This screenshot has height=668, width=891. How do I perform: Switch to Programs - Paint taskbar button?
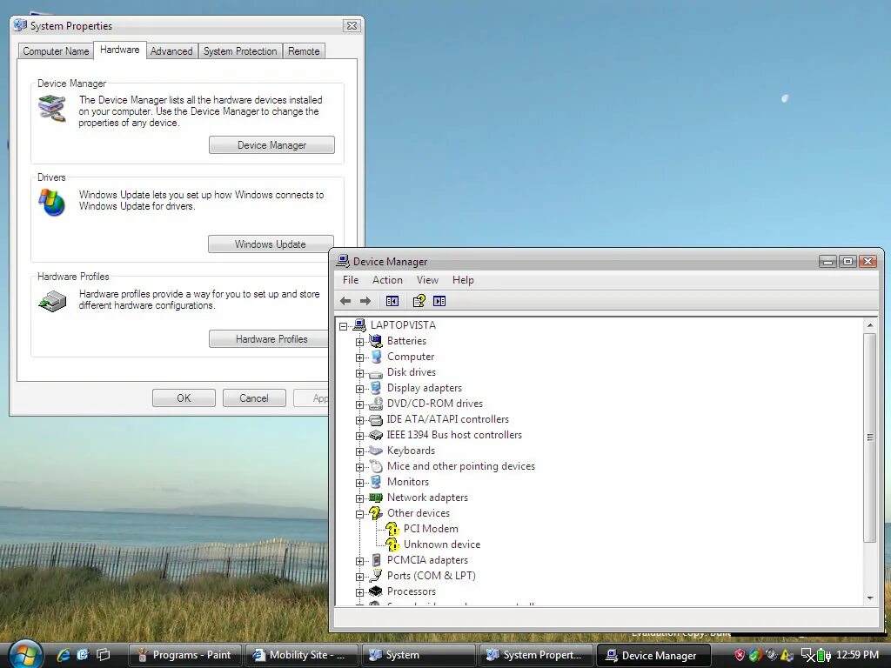(185, 655)
